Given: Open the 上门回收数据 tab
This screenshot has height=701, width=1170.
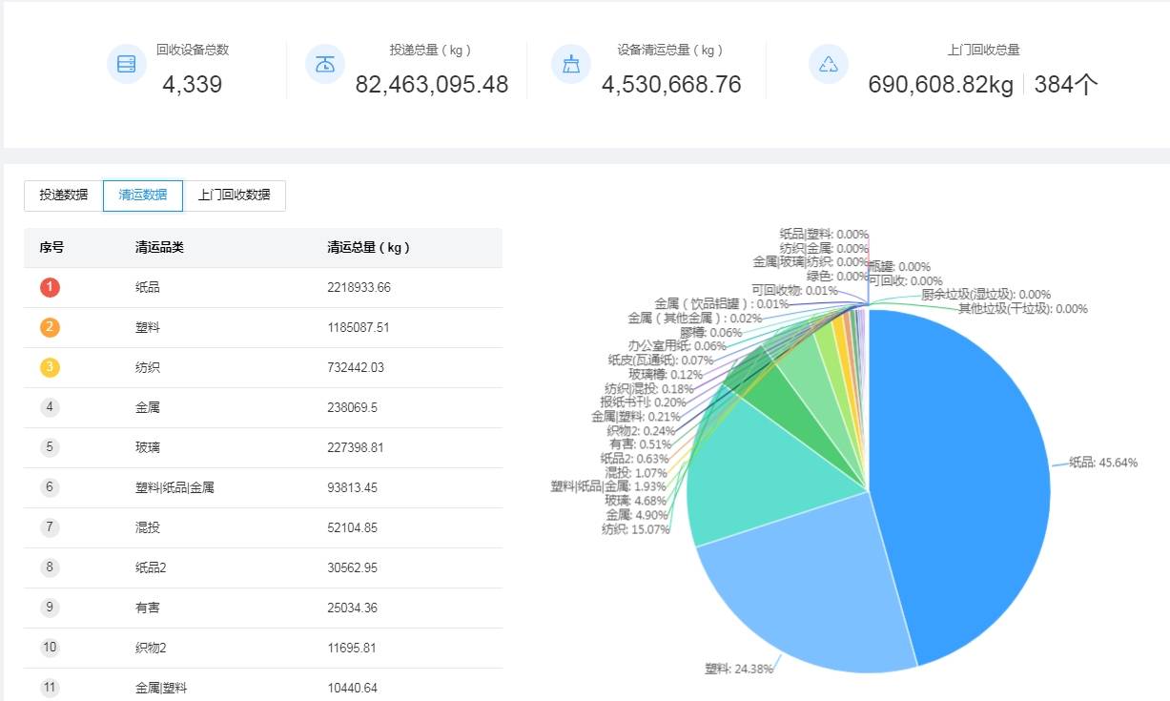Looking at the screenshot, I should tap(235, 195).
